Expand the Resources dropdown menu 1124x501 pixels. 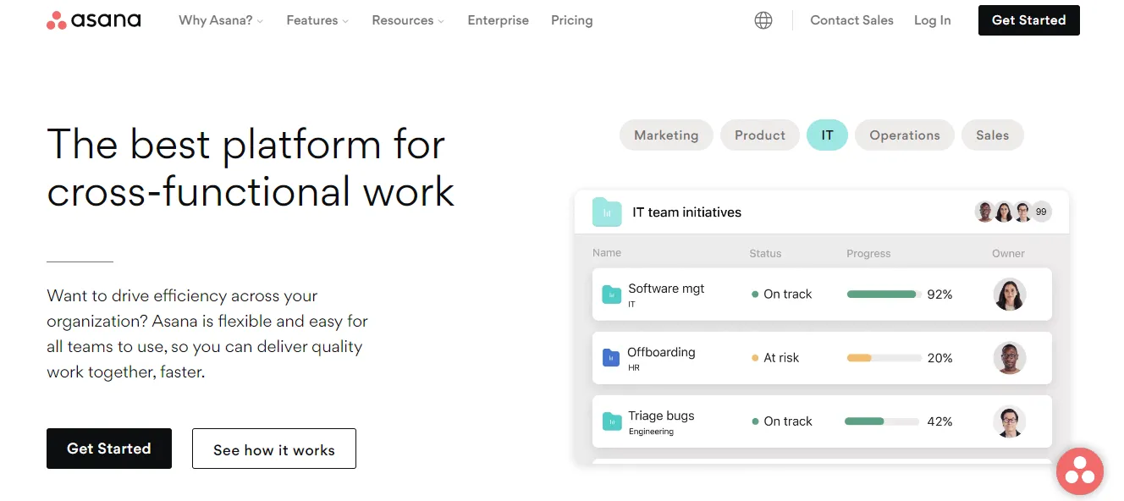pyautogui.click(x=408, y=20)
